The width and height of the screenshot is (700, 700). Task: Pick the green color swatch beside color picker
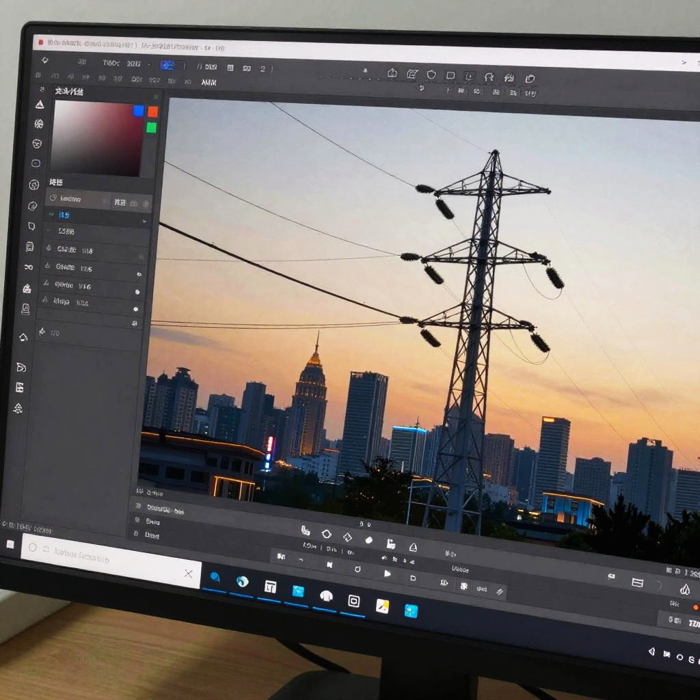151,128
